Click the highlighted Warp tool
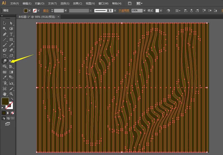Image resolution: width=223 pixels, height=155 pixels. (4, 61)
